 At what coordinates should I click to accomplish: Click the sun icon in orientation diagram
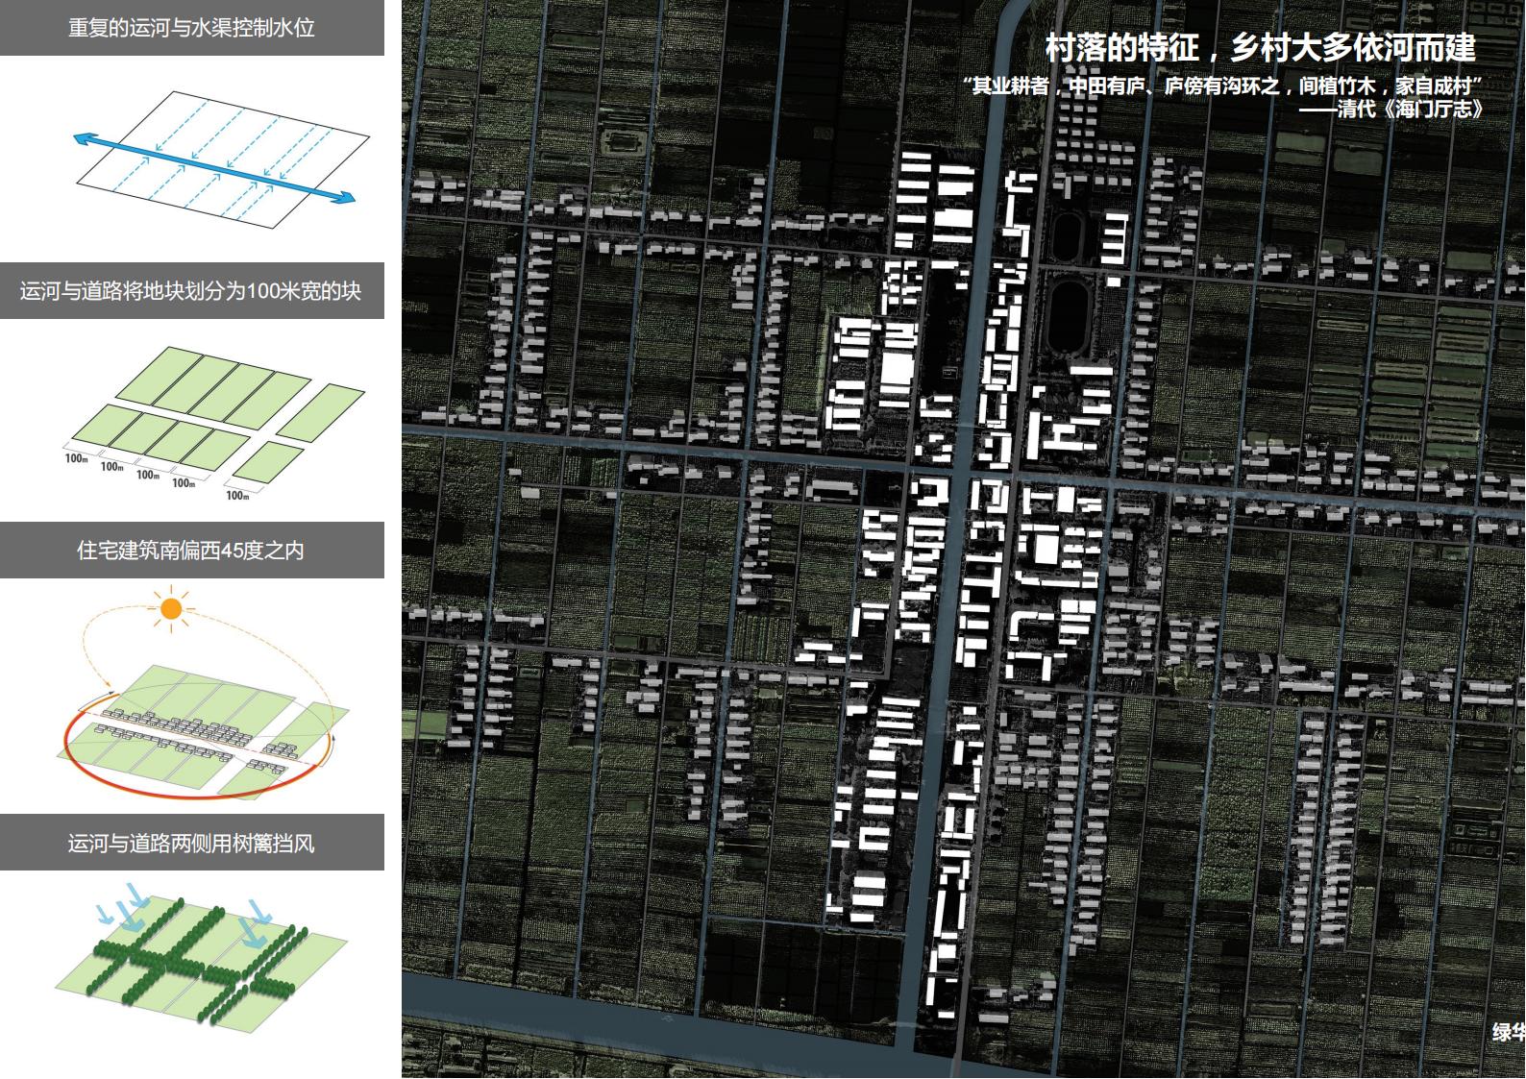coord(171,608)
